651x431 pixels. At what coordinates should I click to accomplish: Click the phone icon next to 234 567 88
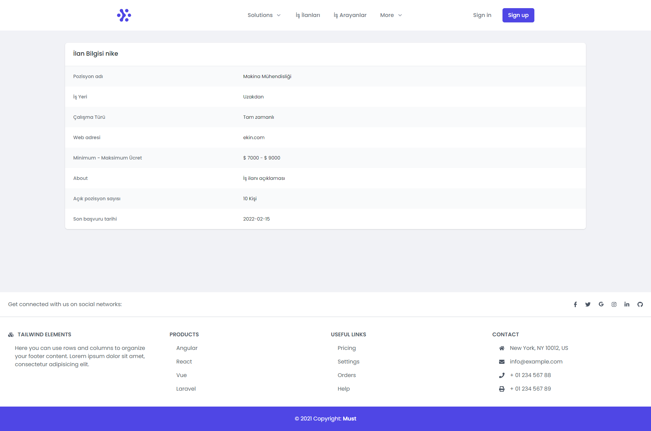502,375
